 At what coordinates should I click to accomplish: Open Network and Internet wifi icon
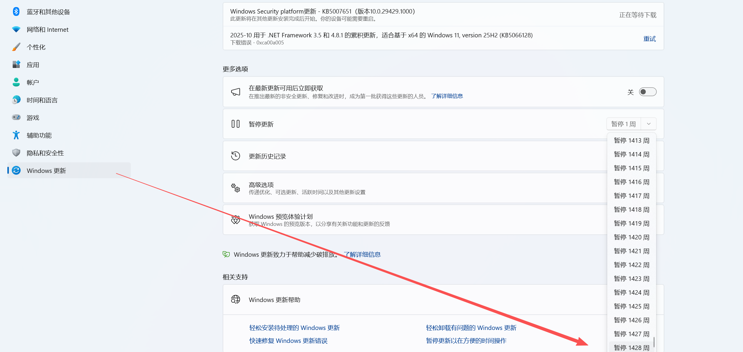pyautogui.click(x=16, y=29)
